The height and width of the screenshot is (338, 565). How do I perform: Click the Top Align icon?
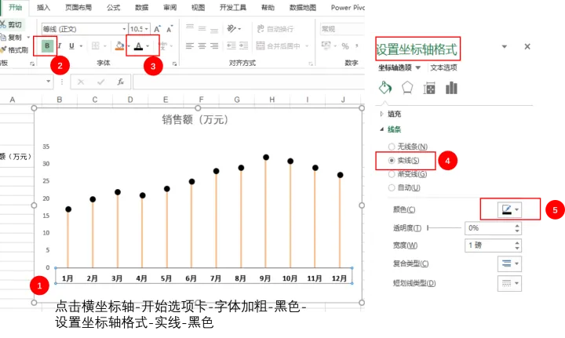click(190, 28)
